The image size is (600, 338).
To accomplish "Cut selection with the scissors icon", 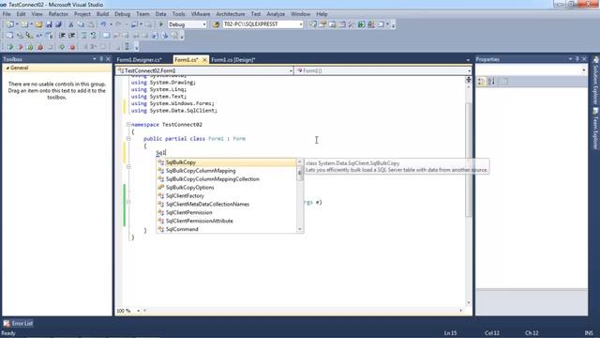I will 71,24.
